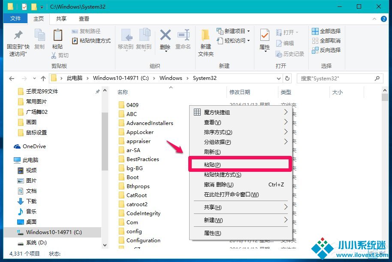Open the 文件 File tab
This screenshot has height=262, width=392.
(x=15, y=18)
